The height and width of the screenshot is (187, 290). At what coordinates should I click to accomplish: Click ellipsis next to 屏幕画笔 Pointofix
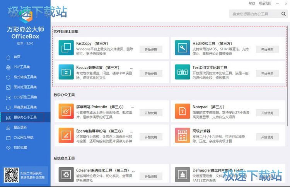tap(132, 107)
